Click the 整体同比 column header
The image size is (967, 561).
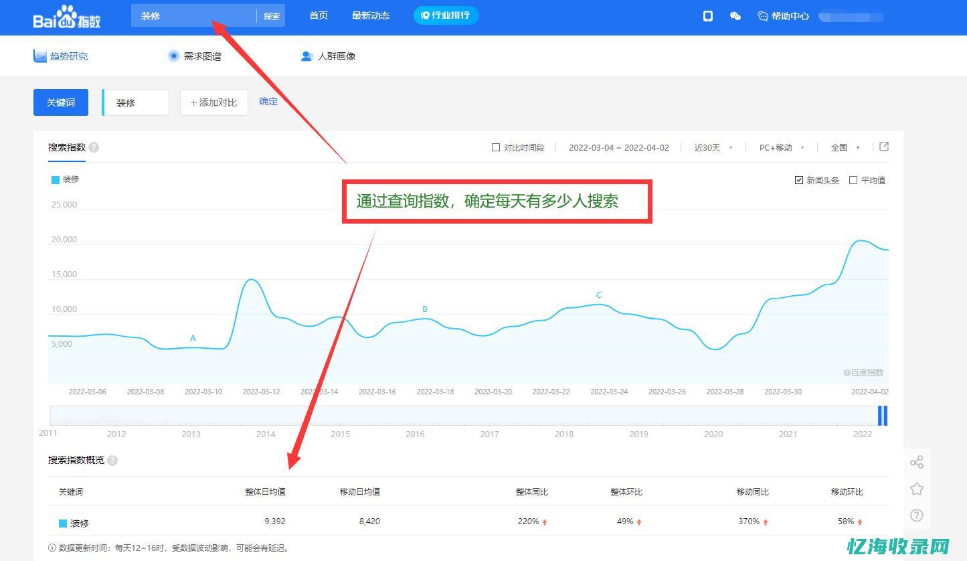pos(532,492)
